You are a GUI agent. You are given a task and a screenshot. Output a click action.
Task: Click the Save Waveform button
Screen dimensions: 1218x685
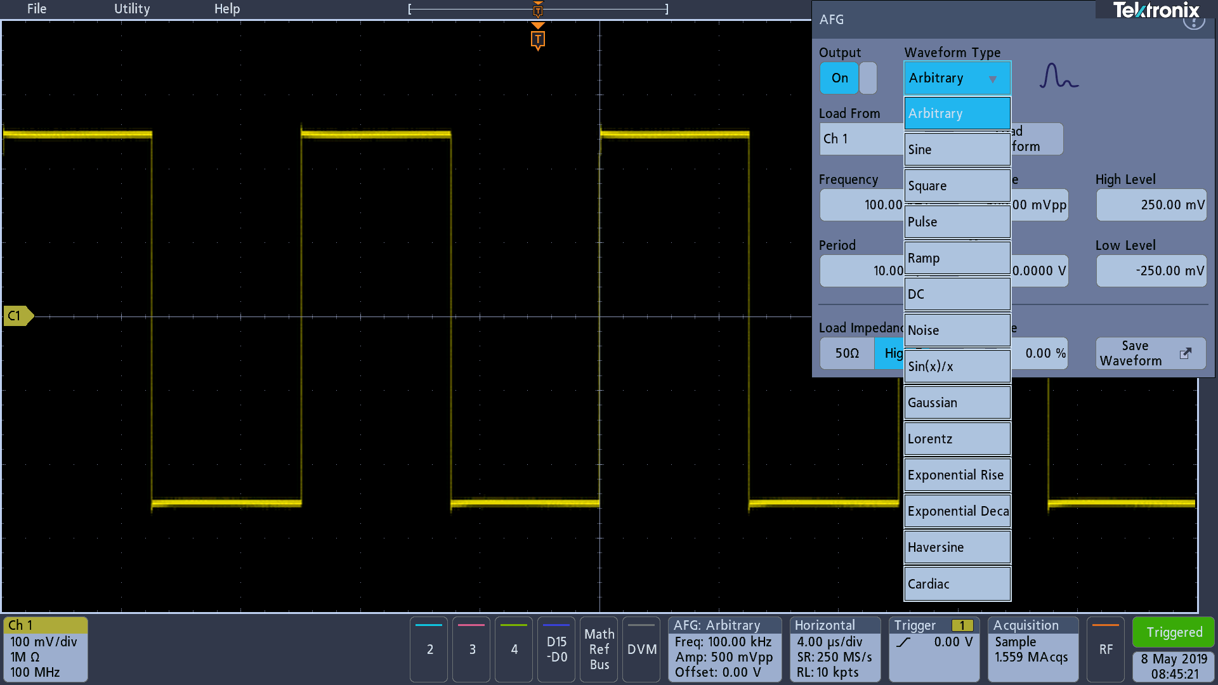[1150, 353]
